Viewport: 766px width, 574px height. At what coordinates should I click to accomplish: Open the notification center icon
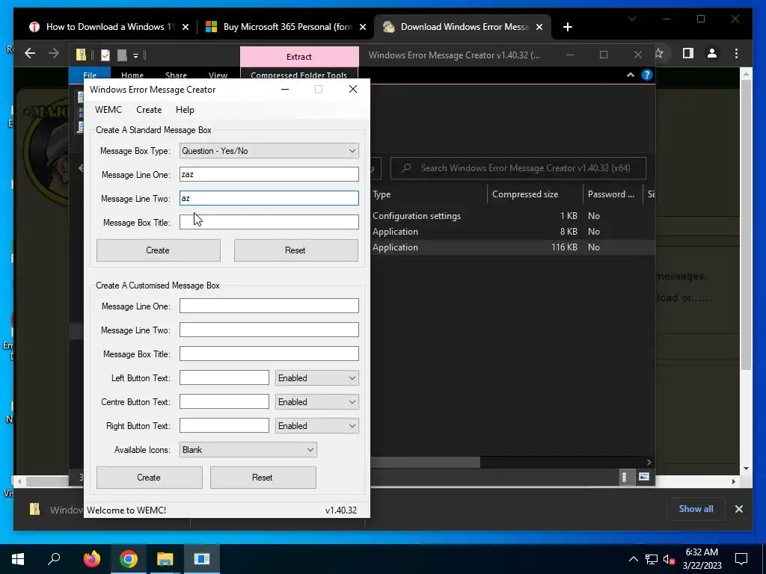point(741,559)
